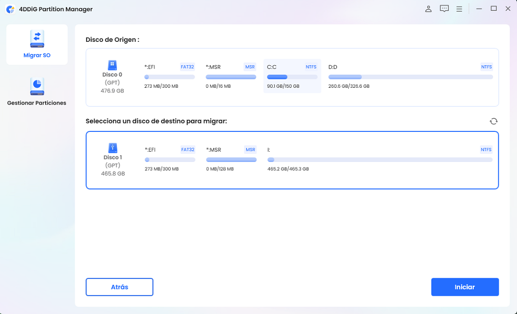Open the Migrar SO section

coord(37,45)
